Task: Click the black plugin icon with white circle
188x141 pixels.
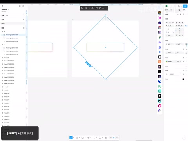Action: pyautogui.click(x=159, y=57)
